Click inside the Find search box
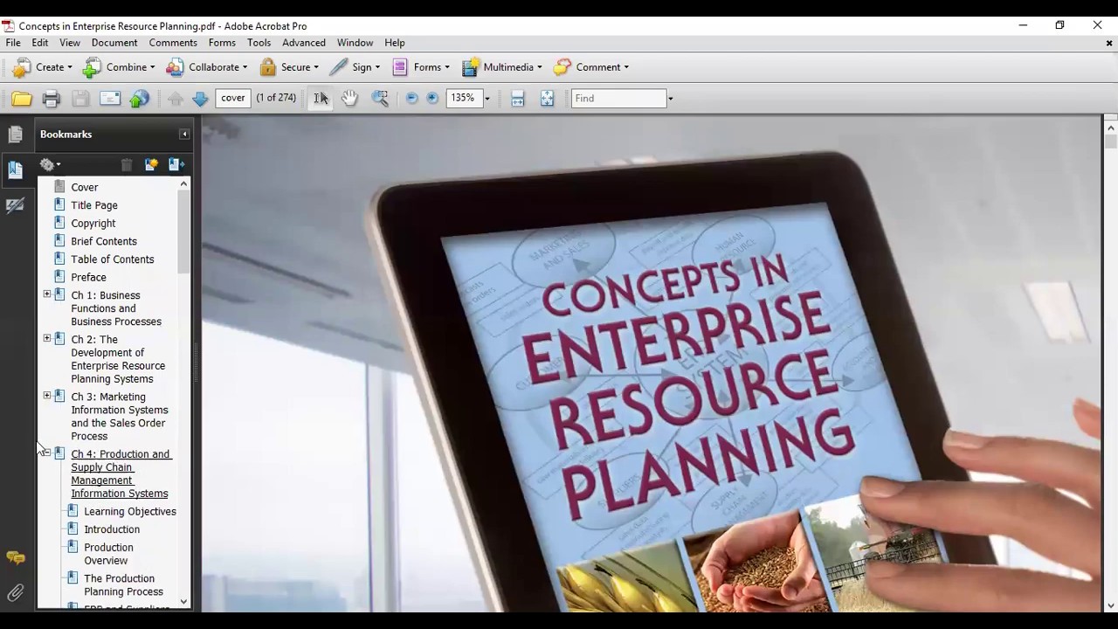Image resolution: width=1118 pixels, height=629 pixels. (618, 99)
